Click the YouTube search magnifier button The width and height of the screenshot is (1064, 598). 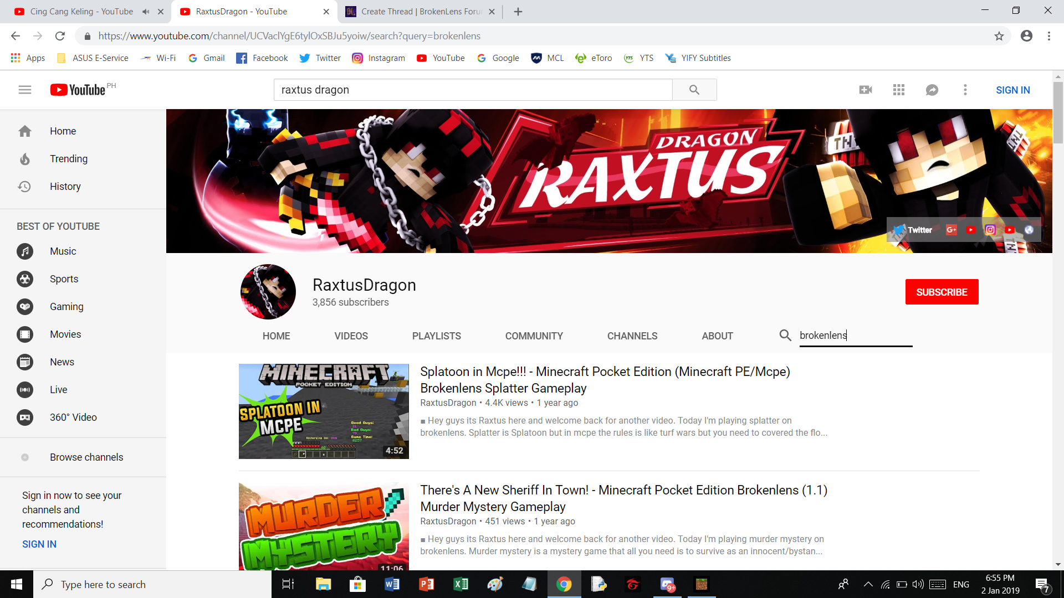pos(694,90)
